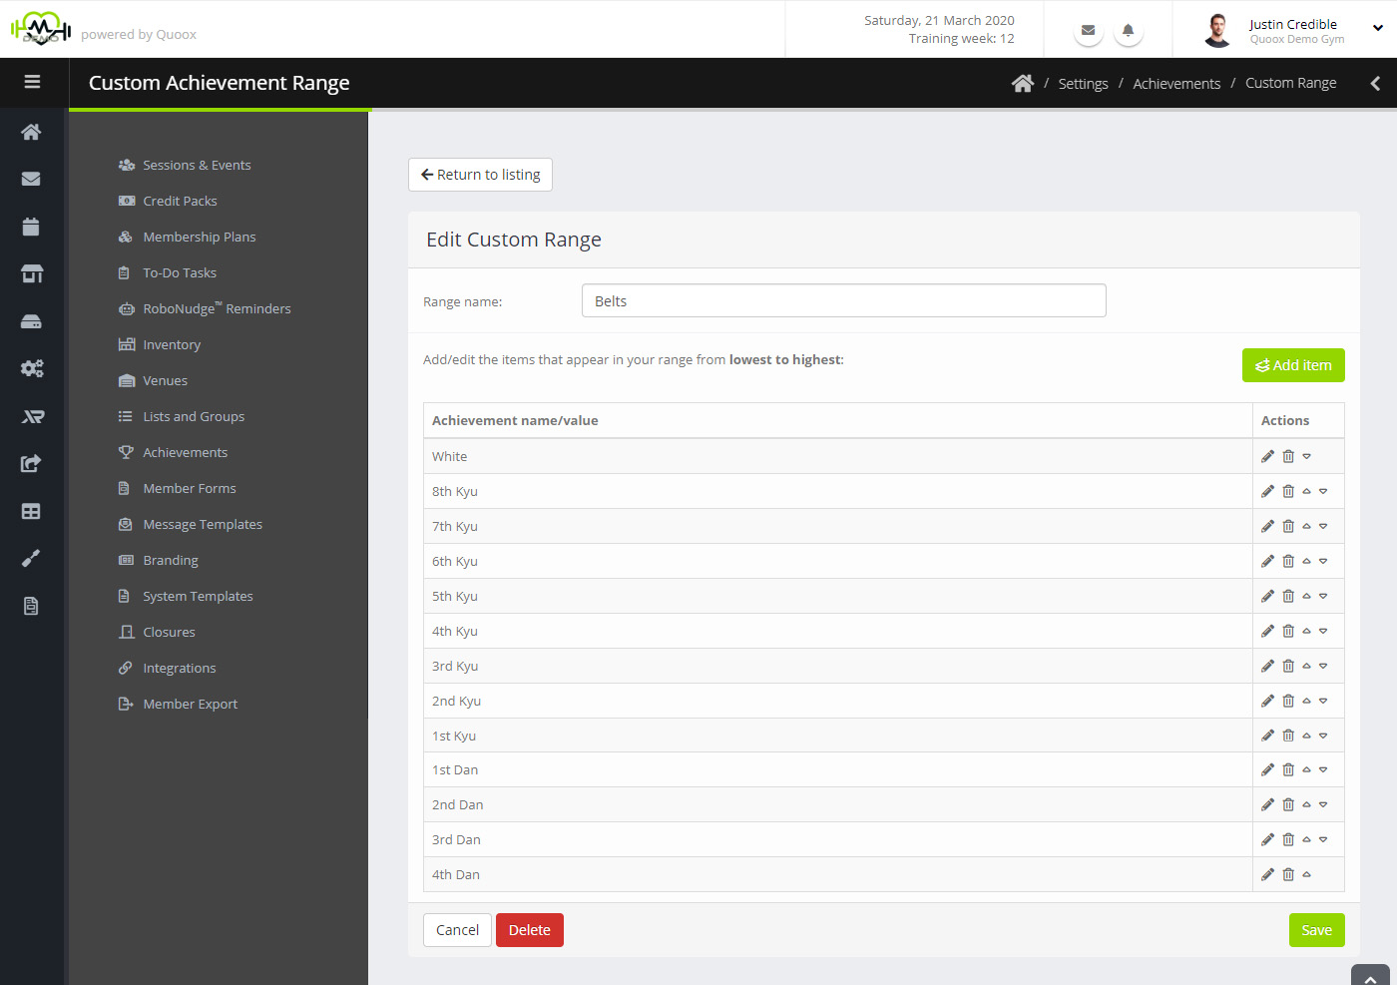This screenshot has height=985, width=1397.
Task: Delete the 4th Dan achievement
Action: click(x=1288, y=874)
